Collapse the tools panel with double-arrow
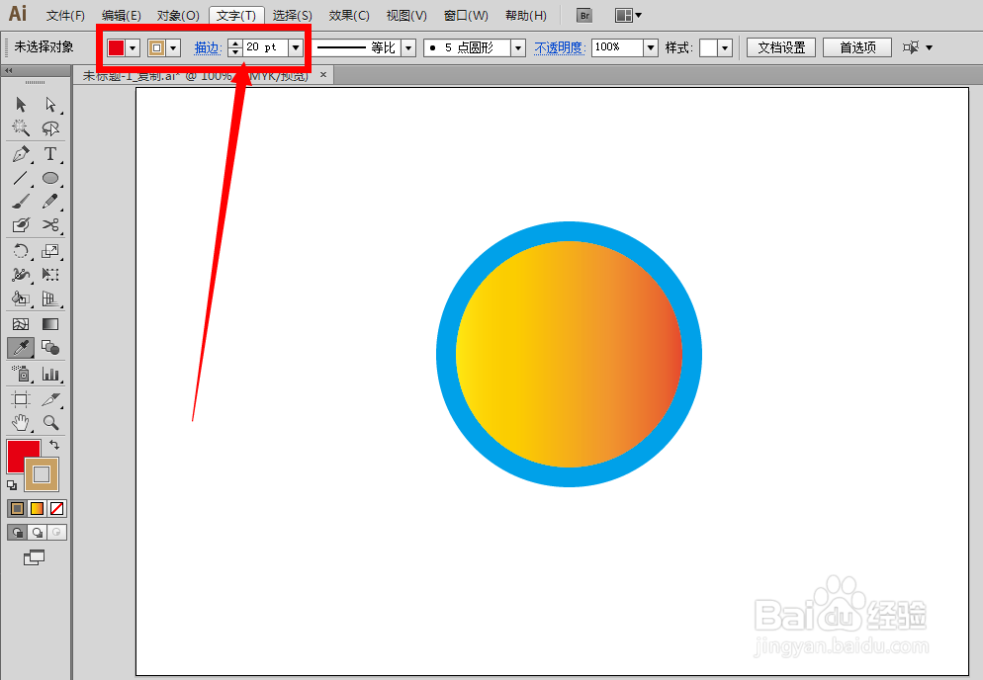Screen dimensions: 983x680 click(x=9, y=71)
